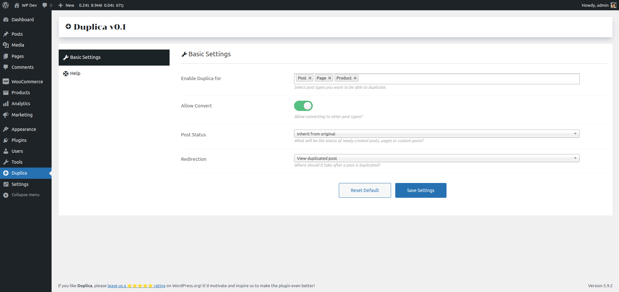Open the Help tab
Viewport: 619px width, 292px height.
coord(114,74)
